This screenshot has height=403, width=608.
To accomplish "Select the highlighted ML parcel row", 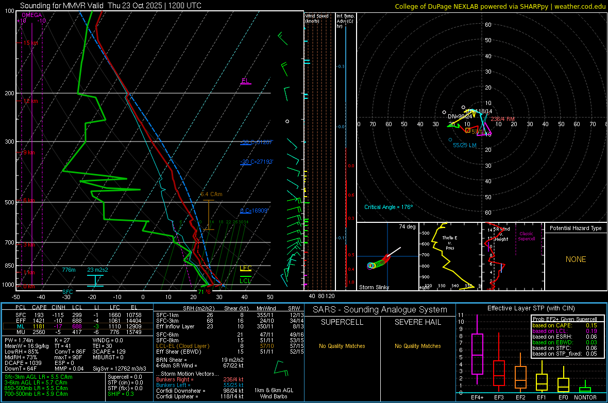I will tap(78, 326).
